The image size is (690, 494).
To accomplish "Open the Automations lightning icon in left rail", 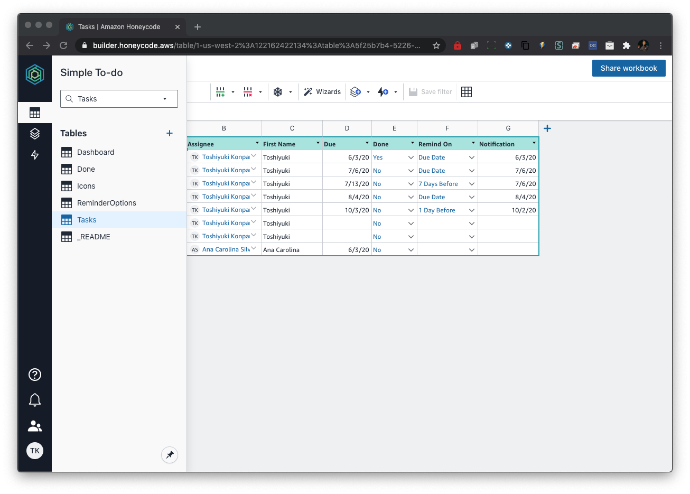I will (35, 155).
